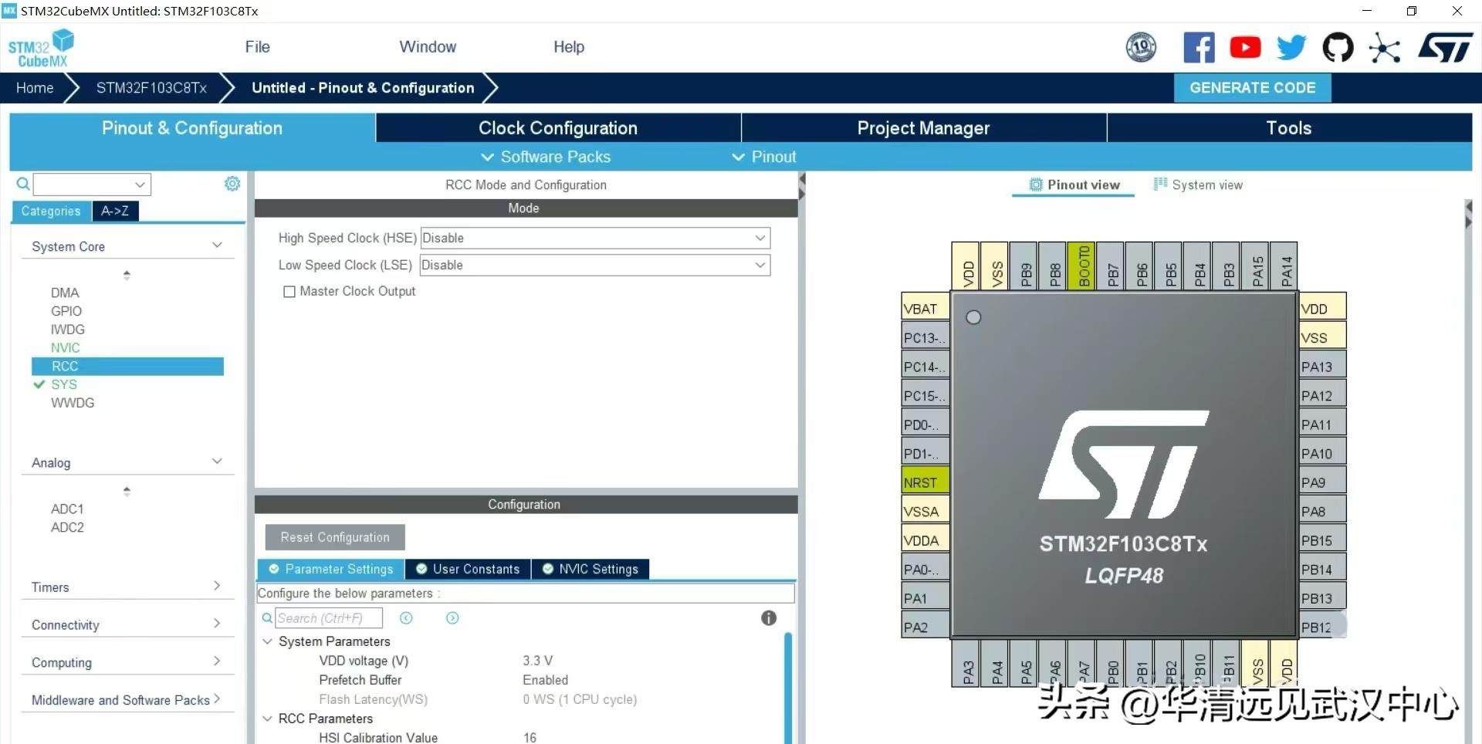Switch to the Project Manager tab
This screenshot has width=1482, height=744.
pos(923,128)
